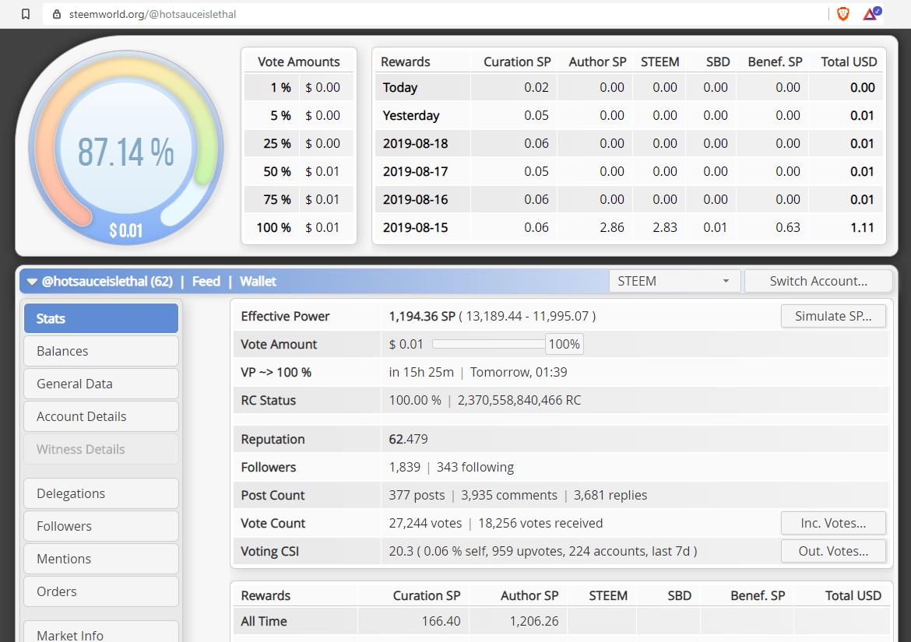Click the bookmark icon in address bar
This screenshot has height=642, width=911.
click(26, 14)
